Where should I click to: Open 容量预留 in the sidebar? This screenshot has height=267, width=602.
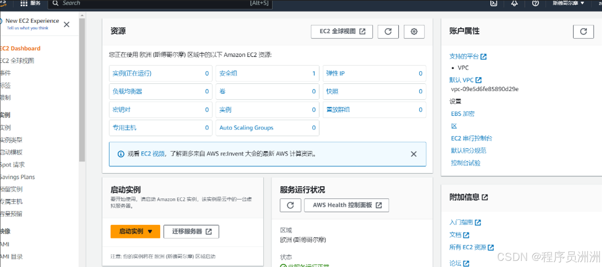[11, 214]
